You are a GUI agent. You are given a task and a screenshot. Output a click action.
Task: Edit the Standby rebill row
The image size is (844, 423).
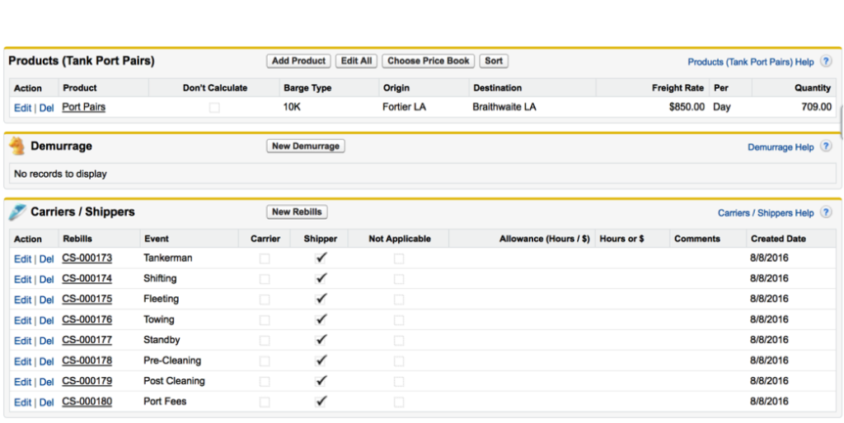(x=22, y=341)
